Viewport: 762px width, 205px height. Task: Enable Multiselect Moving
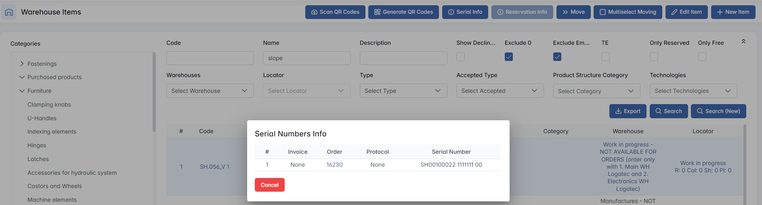(628, 12)
